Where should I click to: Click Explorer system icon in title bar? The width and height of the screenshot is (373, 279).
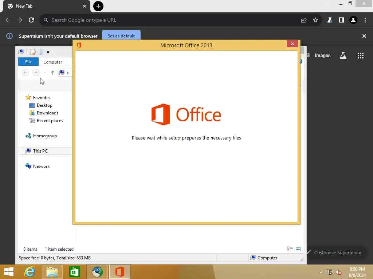pyautogui.click(x=21, y=52)
